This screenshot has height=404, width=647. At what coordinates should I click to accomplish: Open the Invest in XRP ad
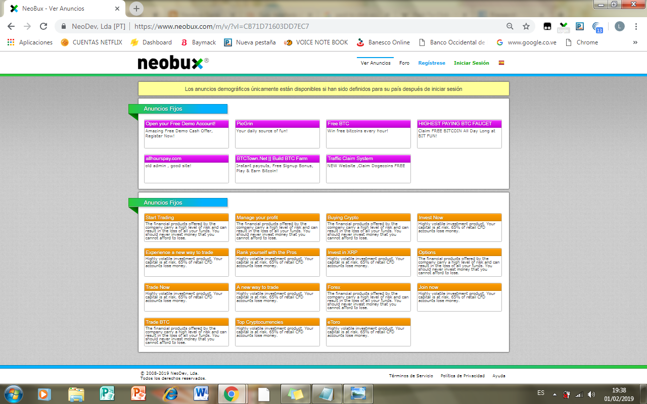coord(368,263)
